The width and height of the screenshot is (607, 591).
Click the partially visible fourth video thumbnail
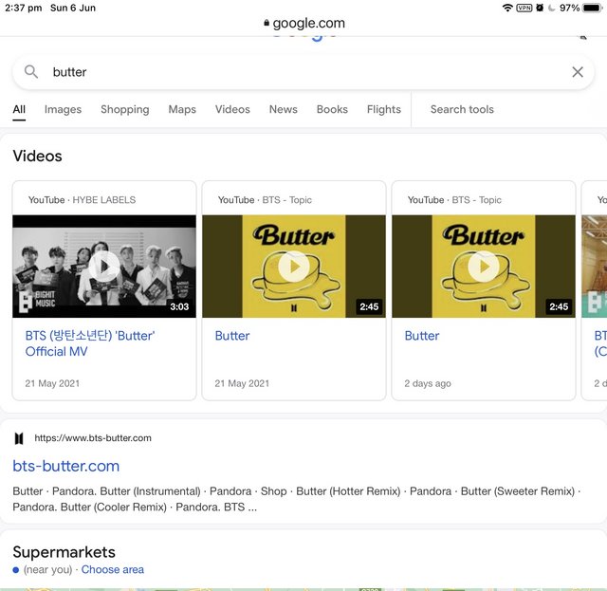tap(594, 267)
